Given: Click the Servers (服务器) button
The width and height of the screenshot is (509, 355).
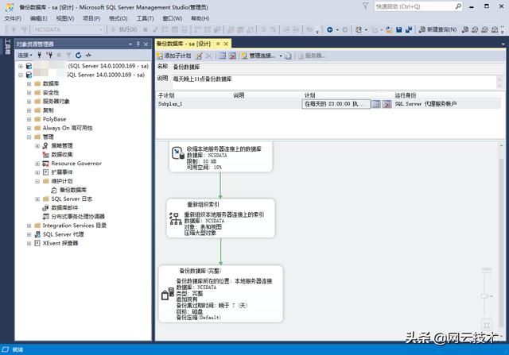Looking at the screenshot, I should pos(313,56).
